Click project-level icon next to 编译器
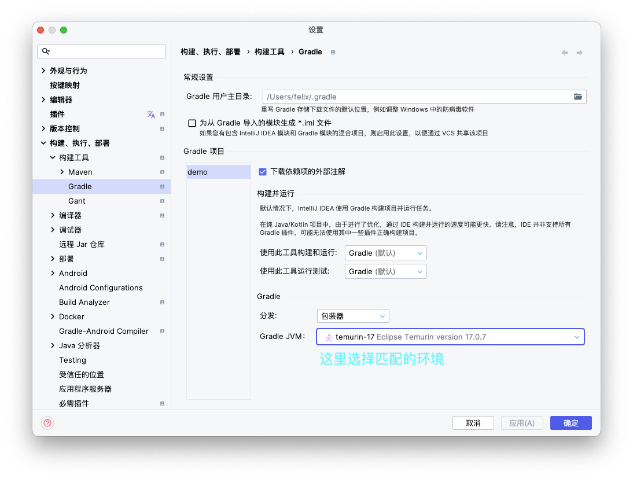Image resolution: width=633 pixels, height=479 pixels. pos(162,215)
